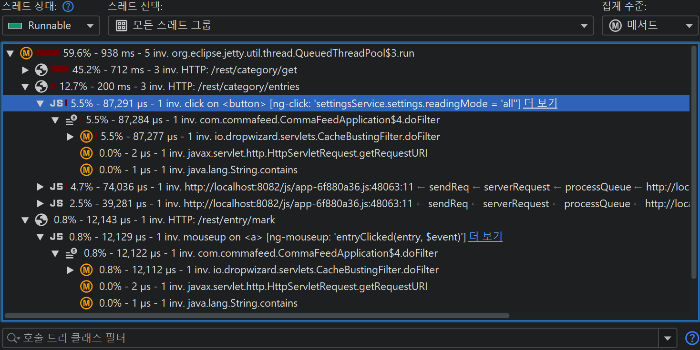The height and width of the screenshot is (350, 700).
Task: Select the 2 µs getRequestURI row under /rest/entry/mark
Action: pos(263,287)
